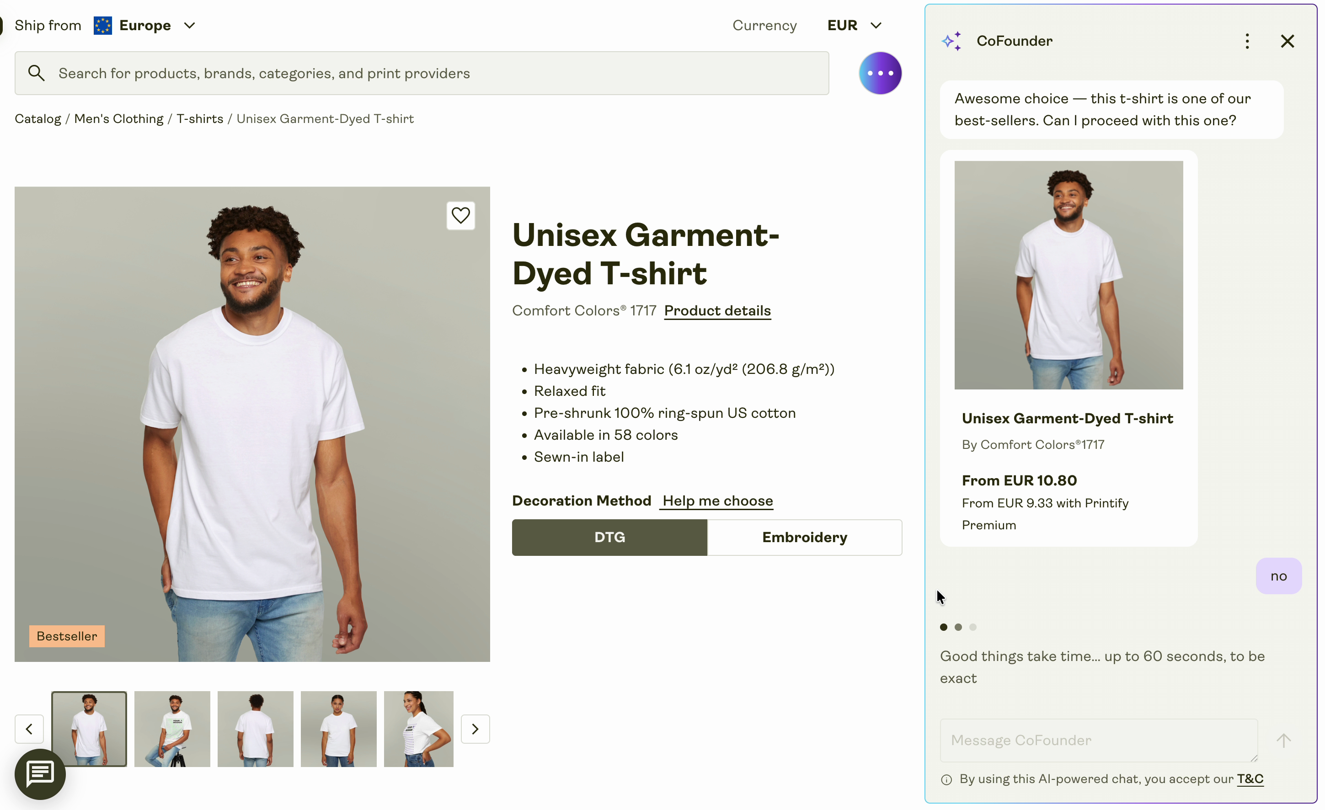This screenshot has height=810, width=1325.
Task: Open the Product details link
Action: [717, 311]
